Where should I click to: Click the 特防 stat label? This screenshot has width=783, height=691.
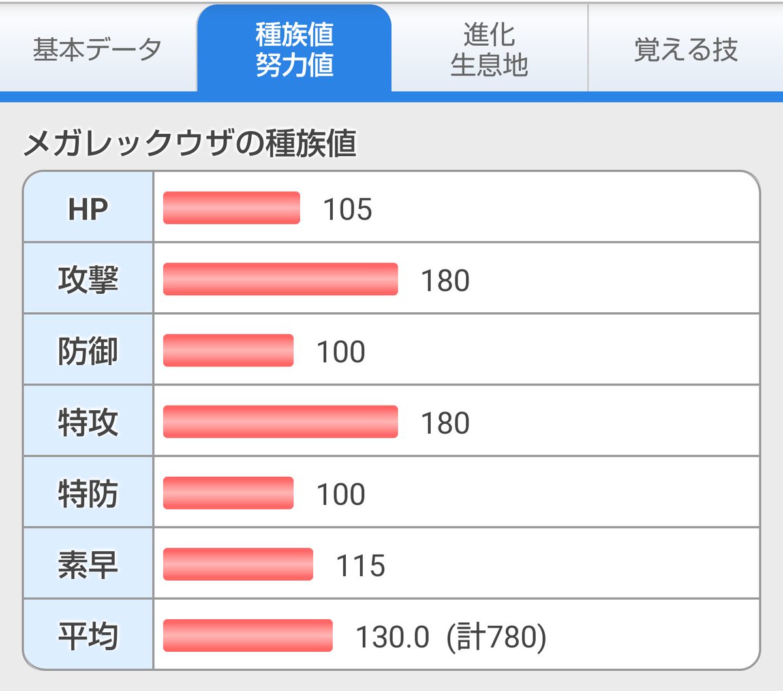(88, 494)
